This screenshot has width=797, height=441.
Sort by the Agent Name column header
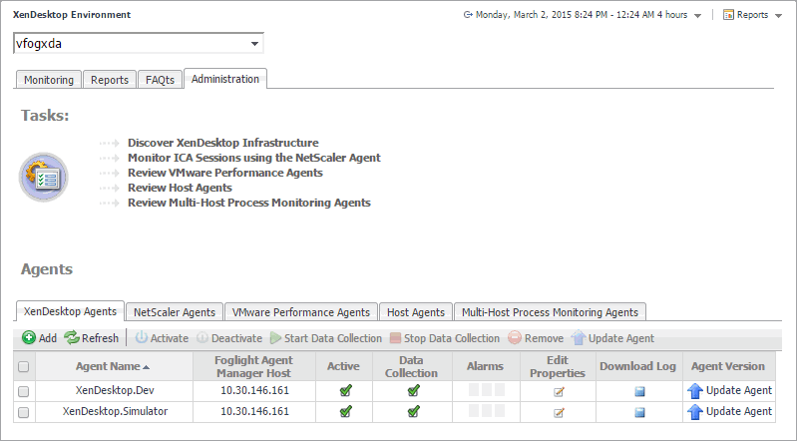[113, 366]
